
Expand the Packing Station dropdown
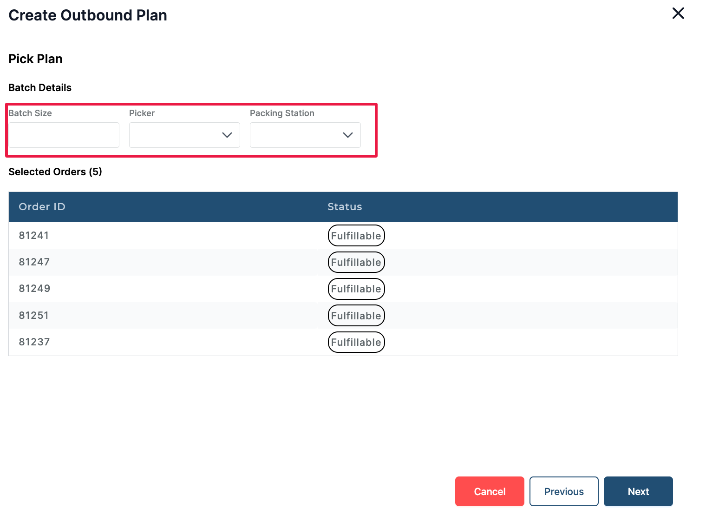point(305,135)
